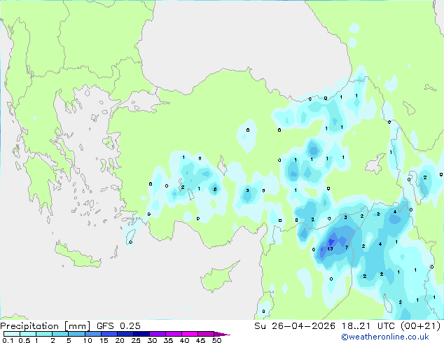Pick the 35–40 mm legend swatch
This screenshot has width=444, height=343.
[173, 334]
